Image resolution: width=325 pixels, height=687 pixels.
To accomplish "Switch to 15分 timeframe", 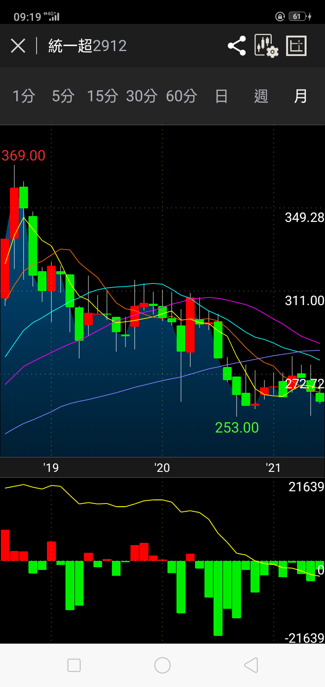I will point(102,96).
